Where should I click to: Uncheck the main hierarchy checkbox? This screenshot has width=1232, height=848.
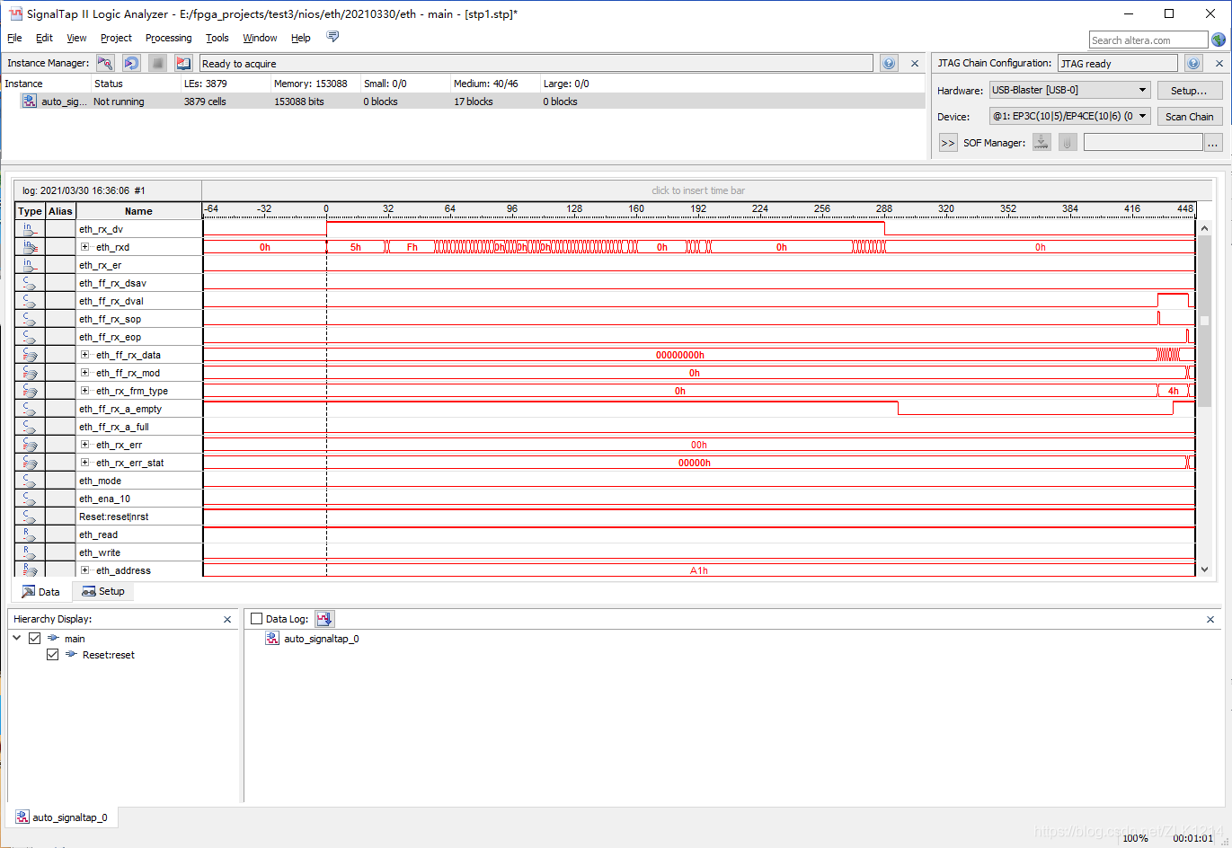pyautogui.click(x=35, y=639)
